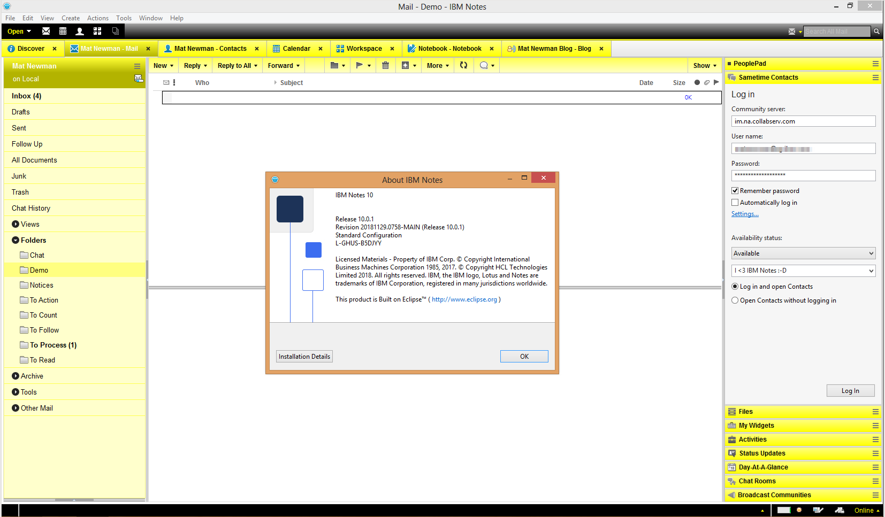
Task: Open the Reply to All dropdown
Action: (238, 65)
